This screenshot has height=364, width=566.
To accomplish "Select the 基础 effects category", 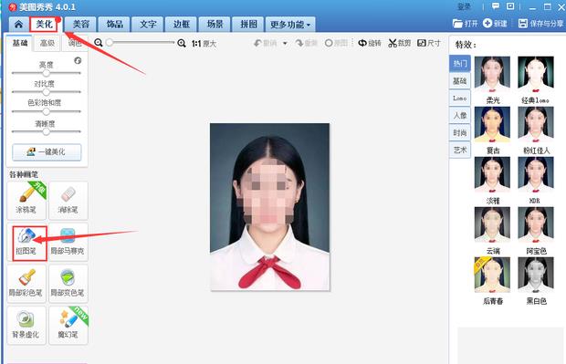I will tap(460, 81).
